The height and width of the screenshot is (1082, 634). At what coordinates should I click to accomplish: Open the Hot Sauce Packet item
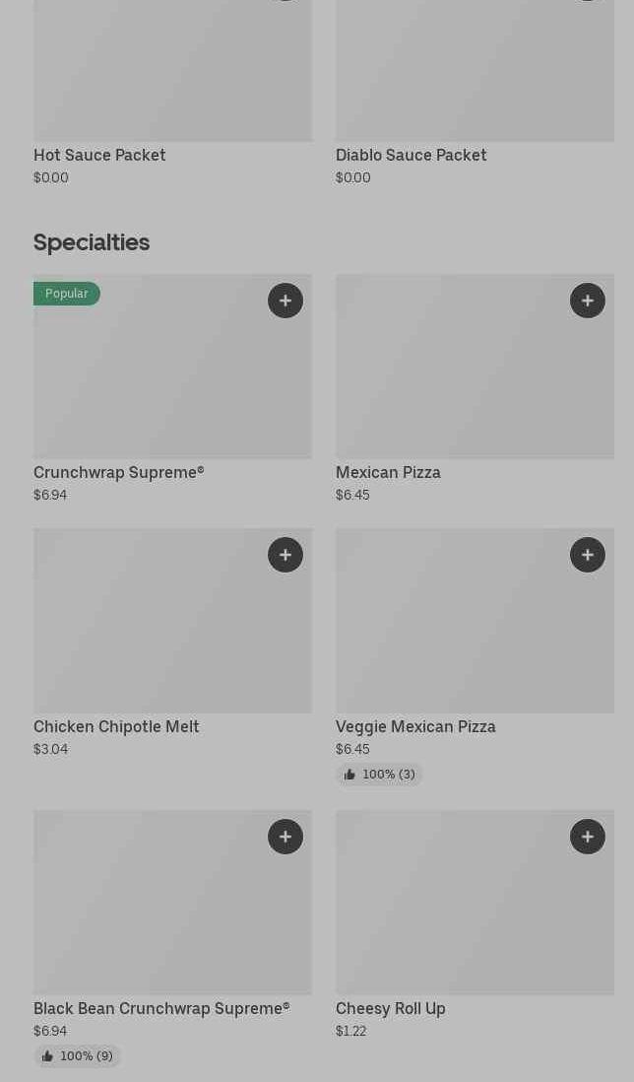pos(99,155)
